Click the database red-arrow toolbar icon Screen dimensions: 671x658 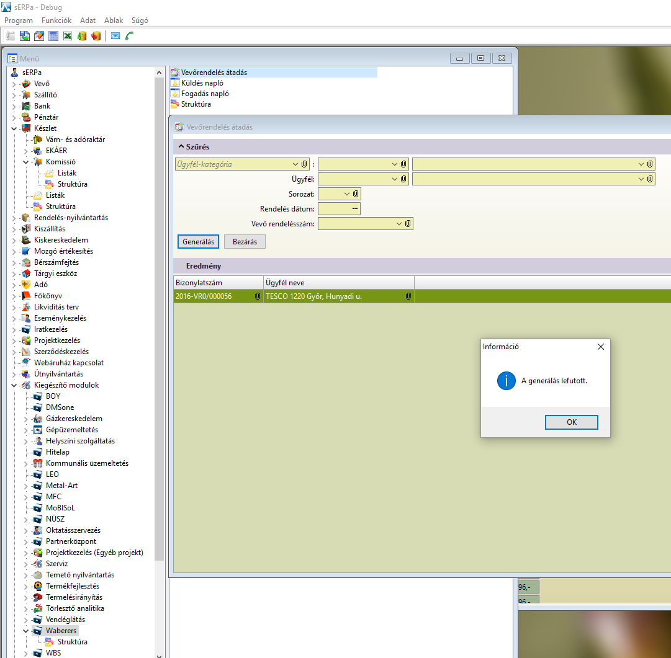[x=96, y=36]
